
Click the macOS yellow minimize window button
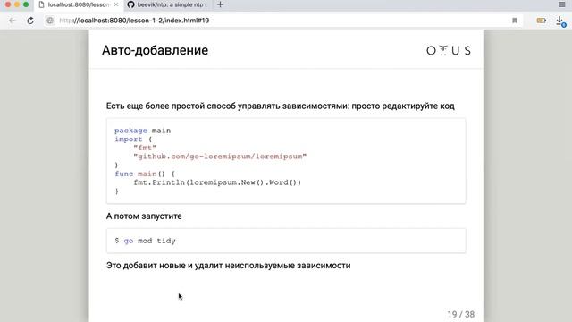[x=17, y=4]
